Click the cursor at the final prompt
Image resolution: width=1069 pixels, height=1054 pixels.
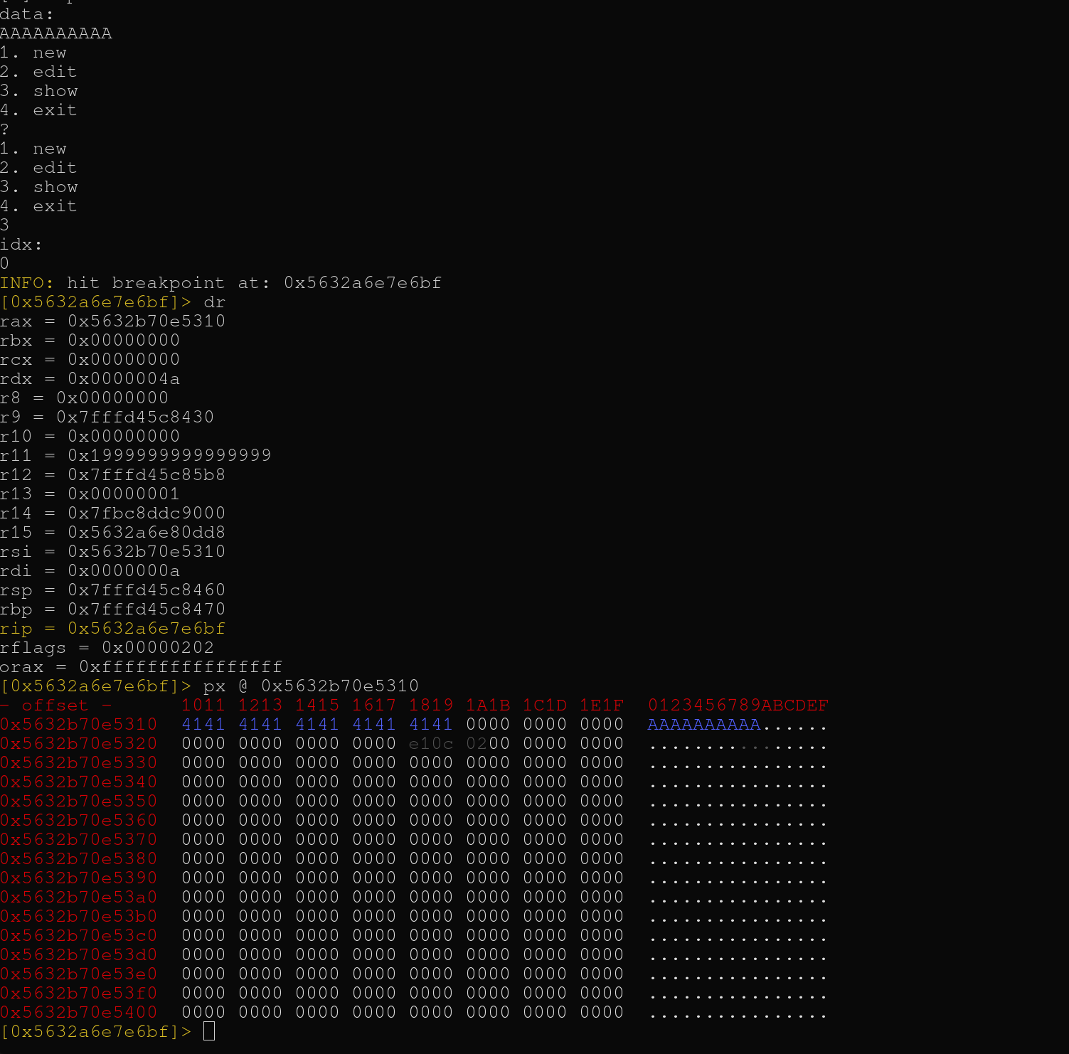(209, 1031)
